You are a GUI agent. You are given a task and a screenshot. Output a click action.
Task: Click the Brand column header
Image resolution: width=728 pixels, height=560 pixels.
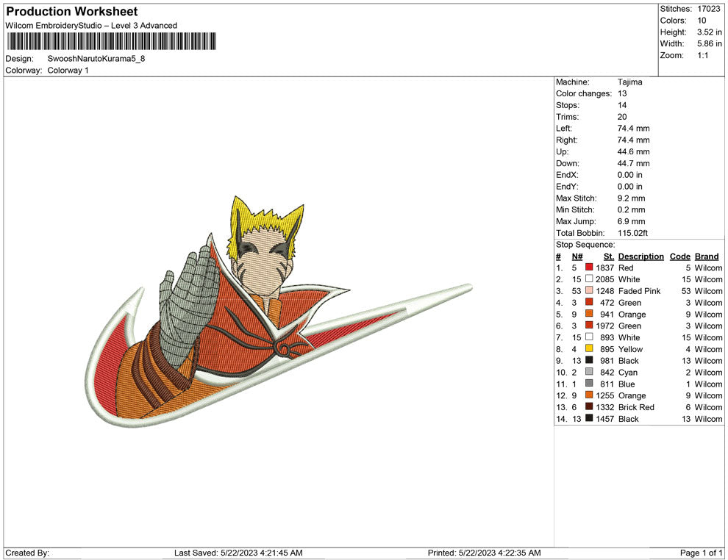point(707,256)
